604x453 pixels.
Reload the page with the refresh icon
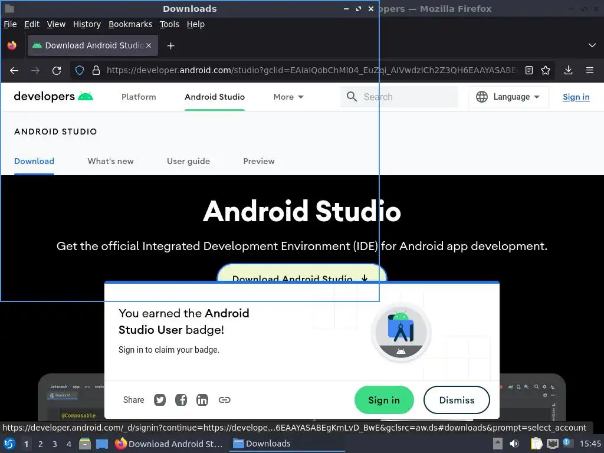pos(57,71)
